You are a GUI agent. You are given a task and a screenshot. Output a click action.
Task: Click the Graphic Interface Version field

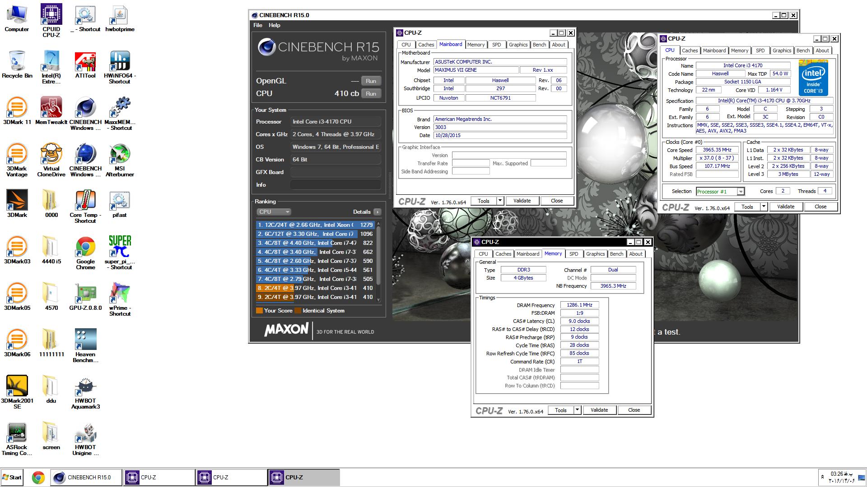click(509, 155)
